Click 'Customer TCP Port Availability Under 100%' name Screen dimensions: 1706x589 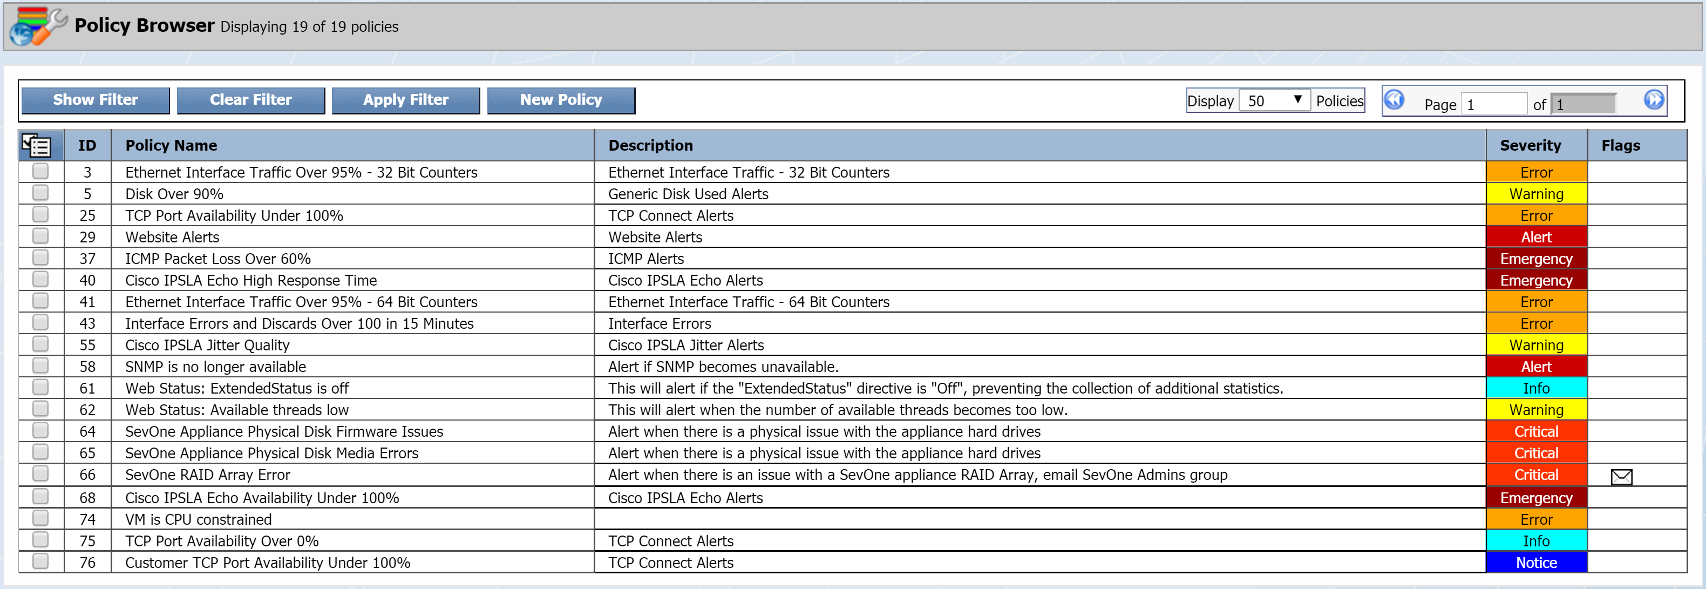click(x=268, y=563)
